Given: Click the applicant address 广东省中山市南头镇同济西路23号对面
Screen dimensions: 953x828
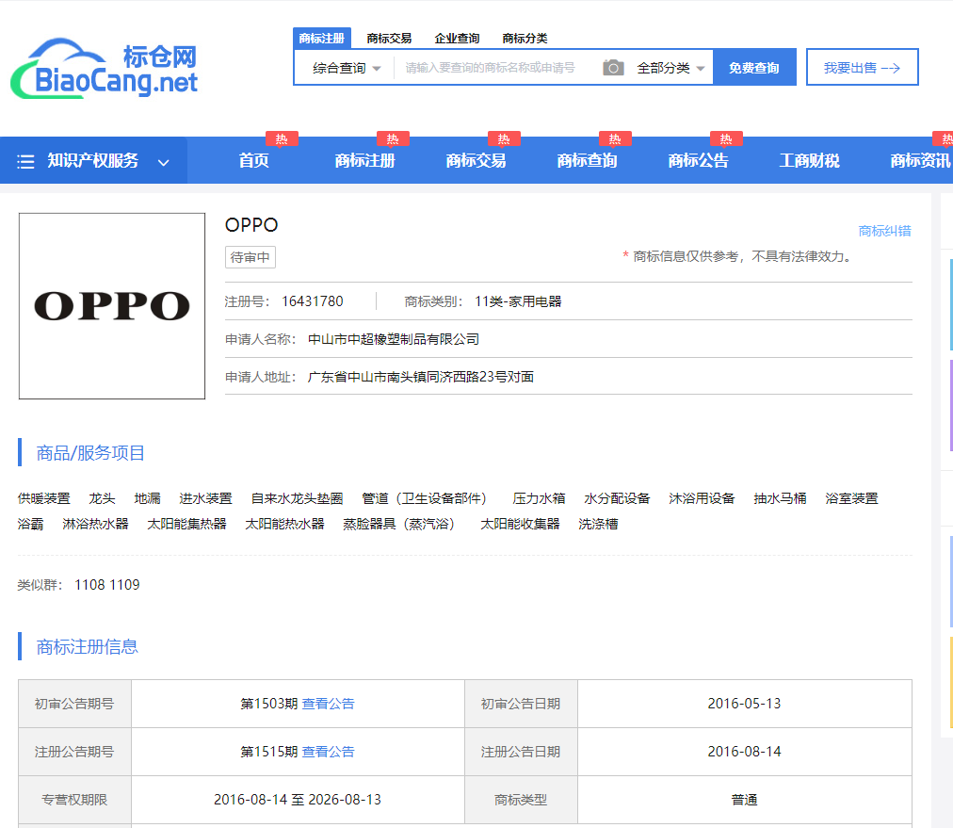Looking at the screenshot, I should (x=421, y=377).
